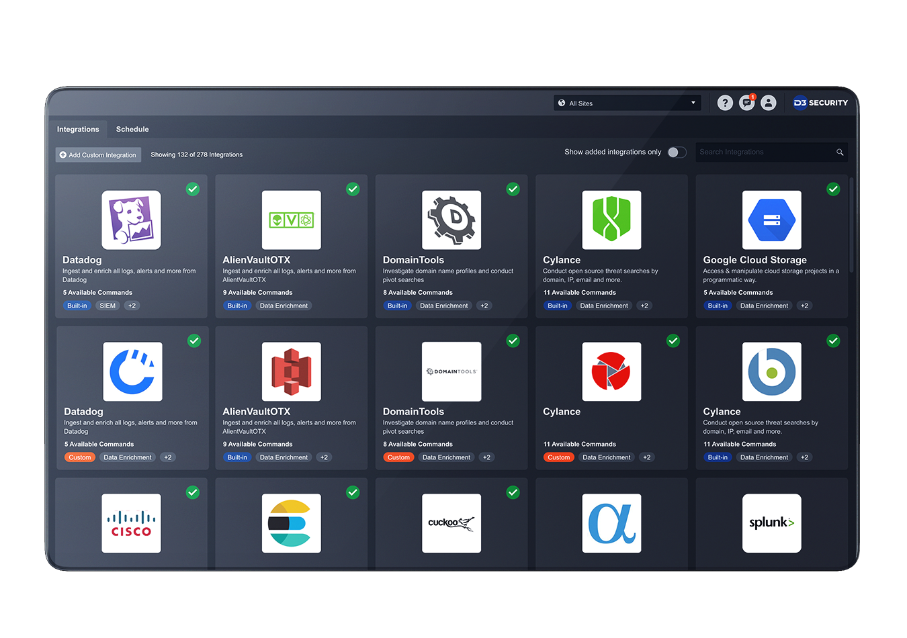Screen dimensions: 907x638
Task: Open the green shield Cylance logo
Action: pyautogui.click(x=611, y=220)
